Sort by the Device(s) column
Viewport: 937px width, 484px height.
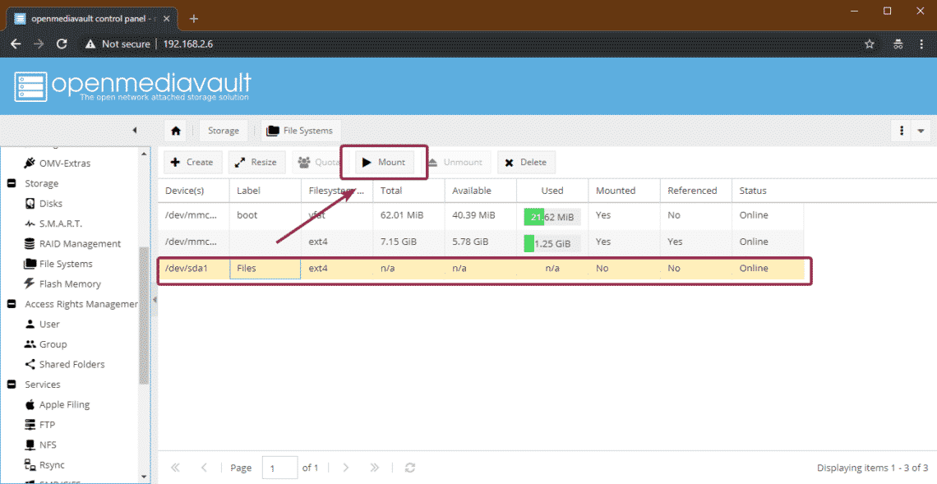coord(194,191)
